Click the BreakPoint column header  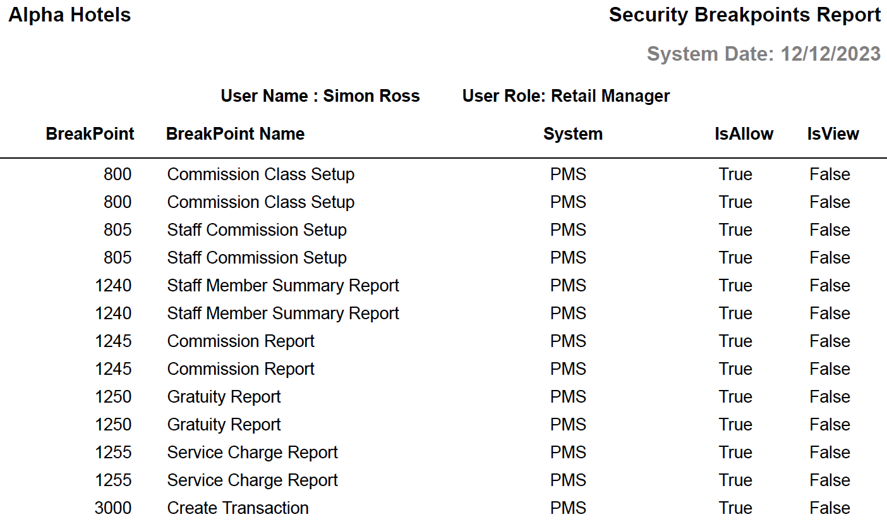(90, 134)
